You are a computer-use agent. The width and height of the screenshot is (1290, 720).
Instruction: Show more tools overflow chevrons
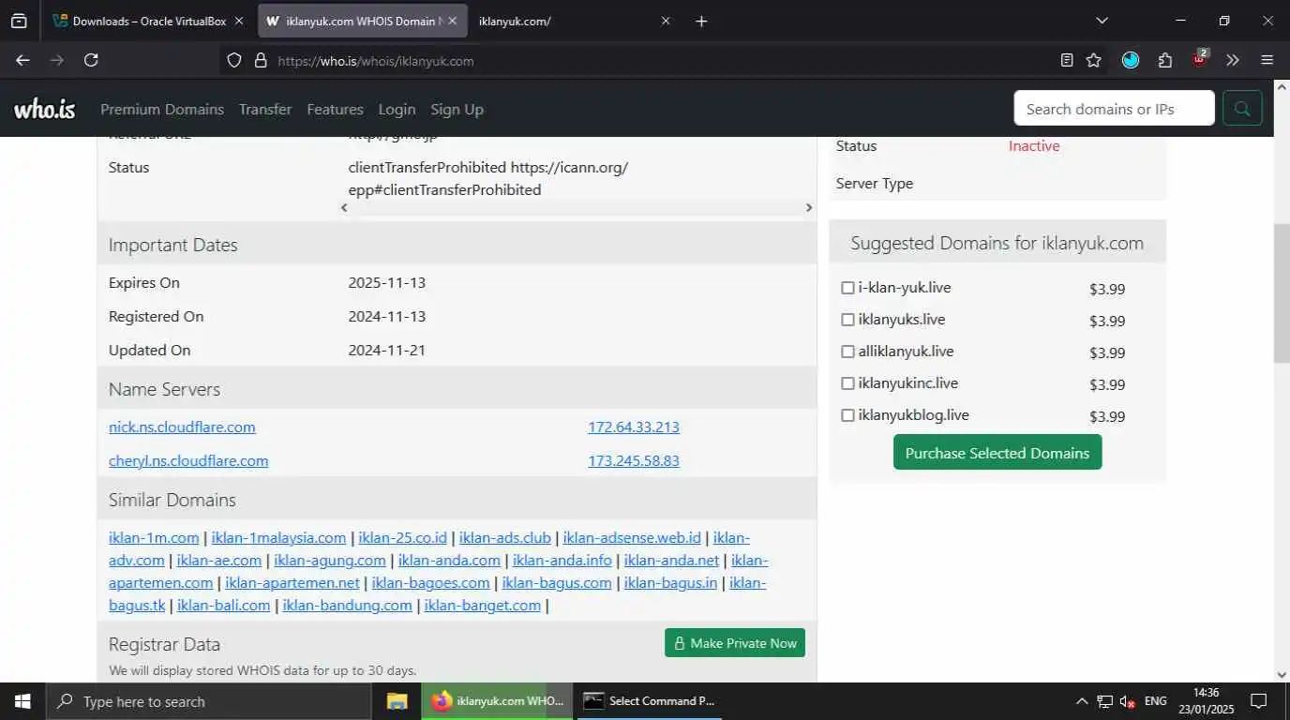coord(1233,60)
